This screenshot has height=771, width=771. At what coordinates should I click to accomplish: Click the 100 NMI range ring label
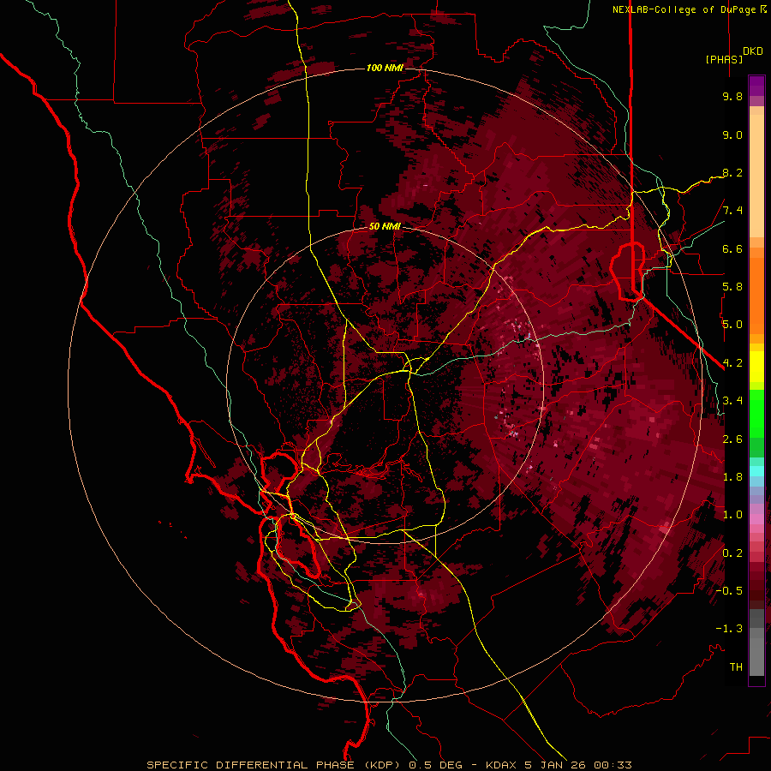[x=385, y=68]
